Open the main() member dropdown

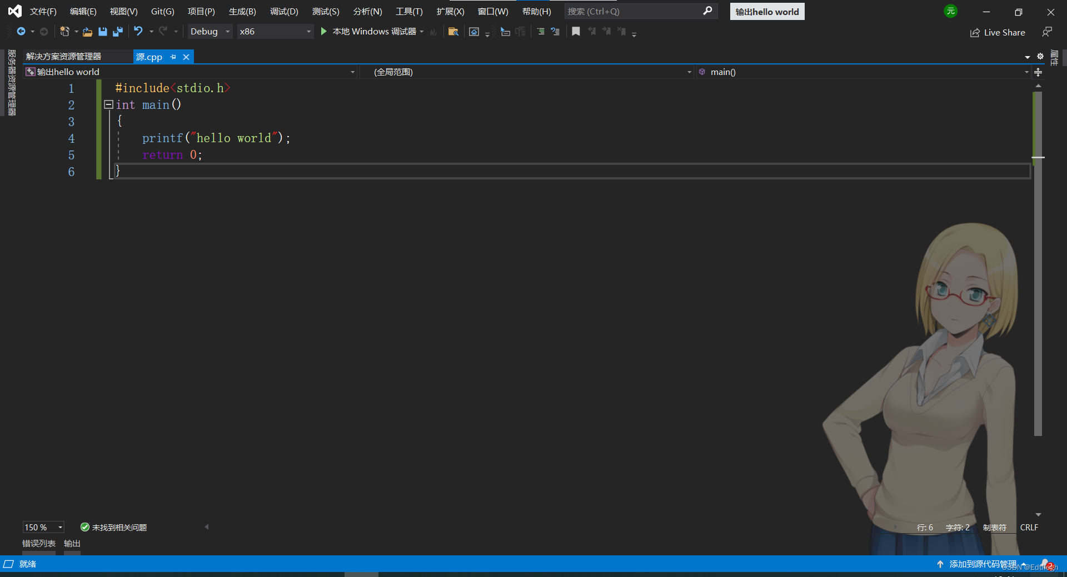coord(864,72)
